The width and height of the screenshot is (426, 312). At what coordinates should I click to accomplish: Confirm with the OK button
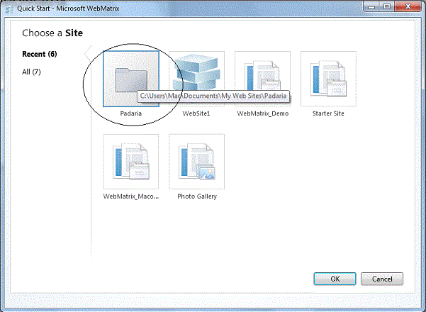(335, 279)
